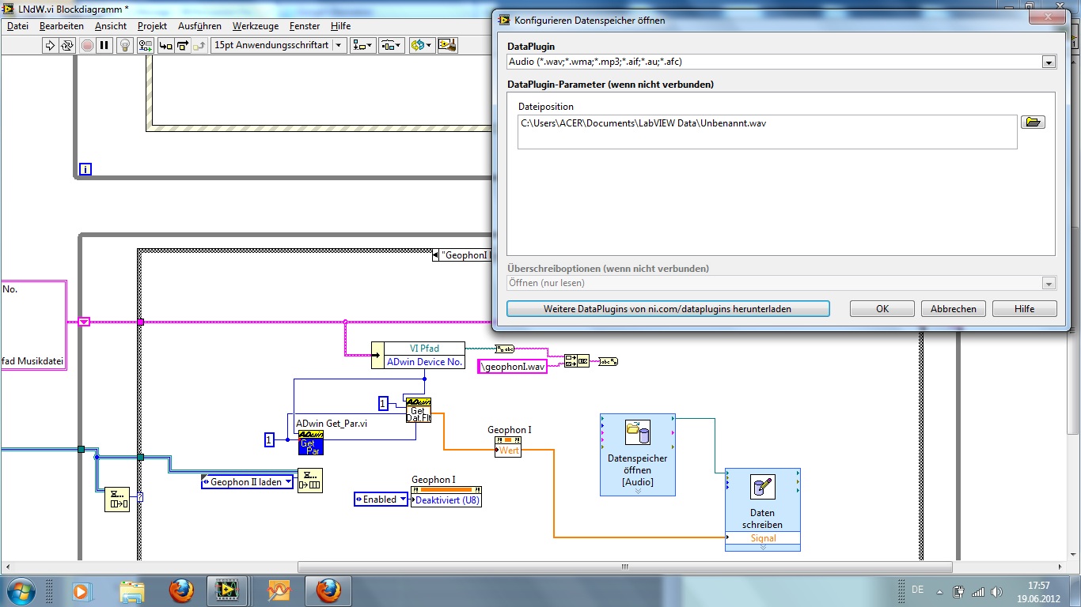Click the greyed-out Step Out icon
1081x607 pixels.
[x=199, y=46]
